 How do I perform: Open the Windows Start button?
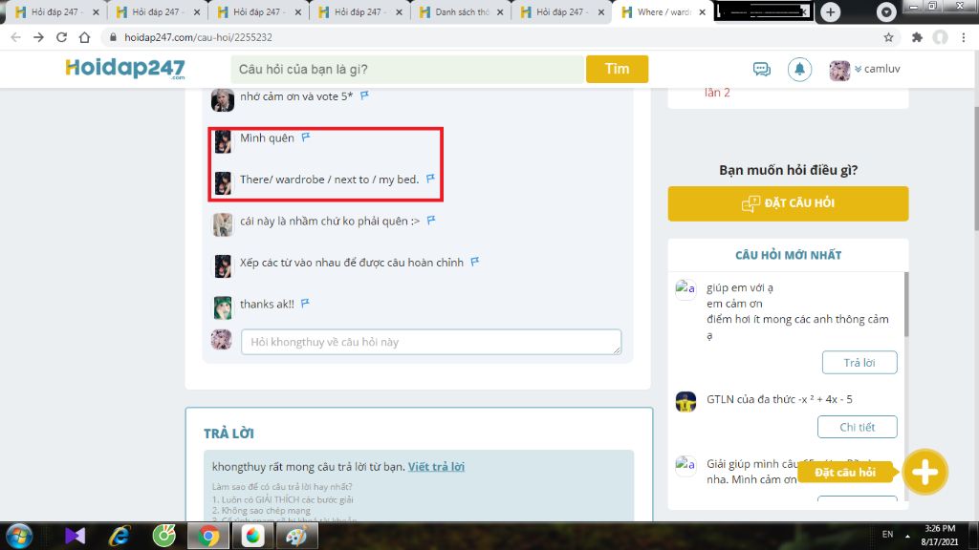pyautogui.click(x=19, y=536)
